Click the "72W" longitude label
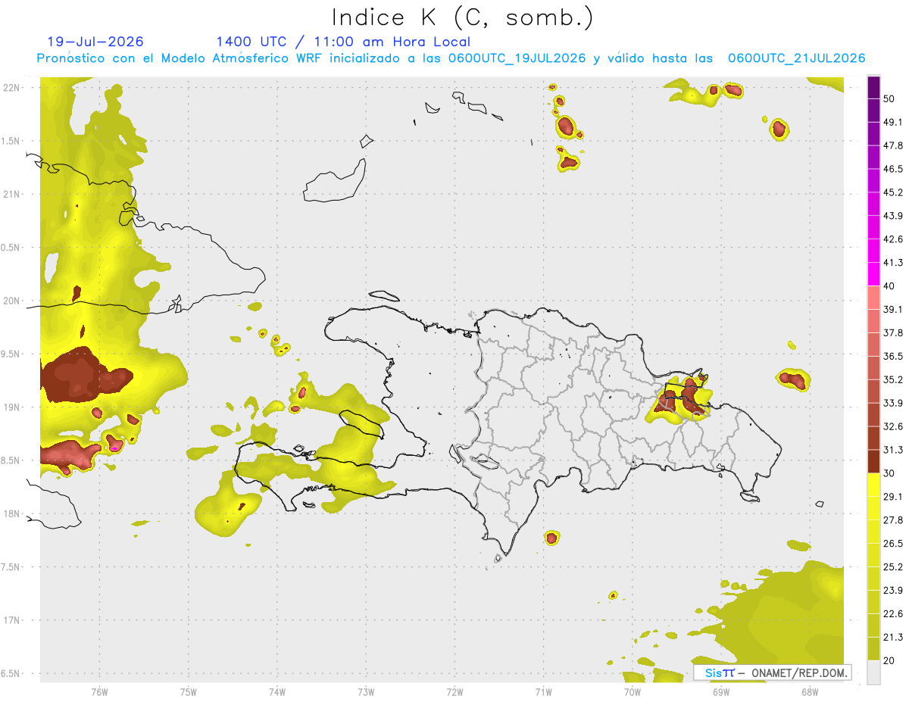This screenshot has width=909, height=702. [455, 692]
